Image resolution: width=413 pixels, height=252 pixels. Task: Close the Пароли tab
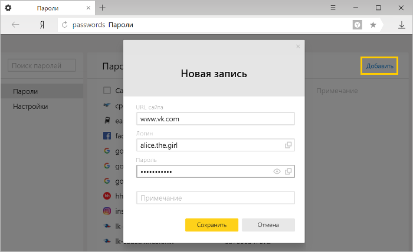[88, 8]
